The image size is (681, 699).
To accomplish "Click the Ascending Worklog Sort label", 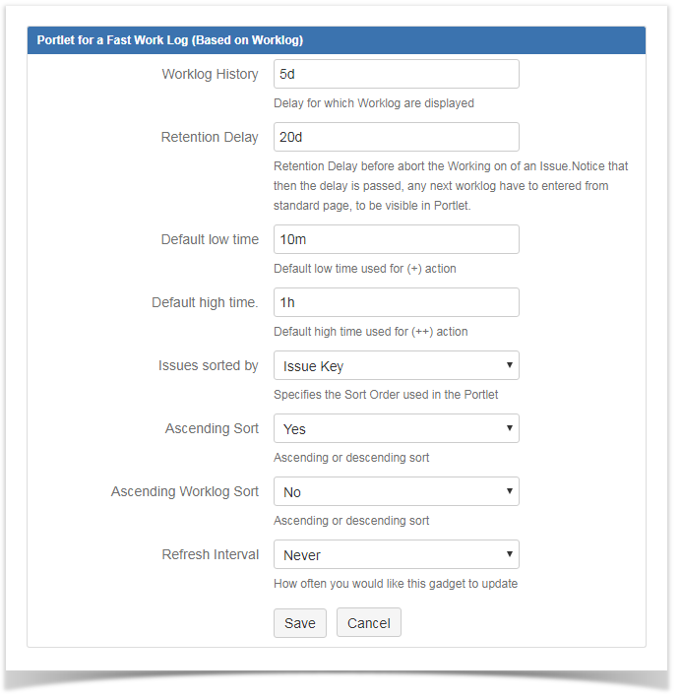I will [x=185, y=491].
